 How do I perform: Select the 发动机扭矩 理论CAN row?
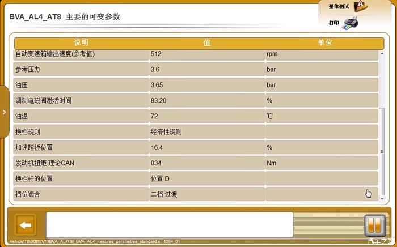pos(81,163)
